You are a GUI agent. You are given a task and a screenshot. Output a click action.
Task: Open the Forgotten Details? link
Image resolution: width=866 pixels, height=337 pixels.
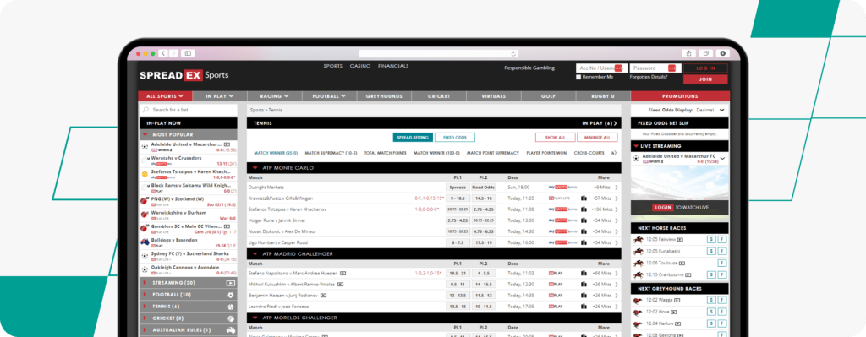(x=648, y=77)
